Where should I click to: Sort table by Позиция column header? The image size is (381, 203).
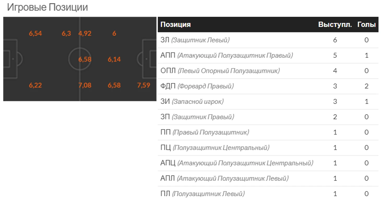(x=176, y=24)
